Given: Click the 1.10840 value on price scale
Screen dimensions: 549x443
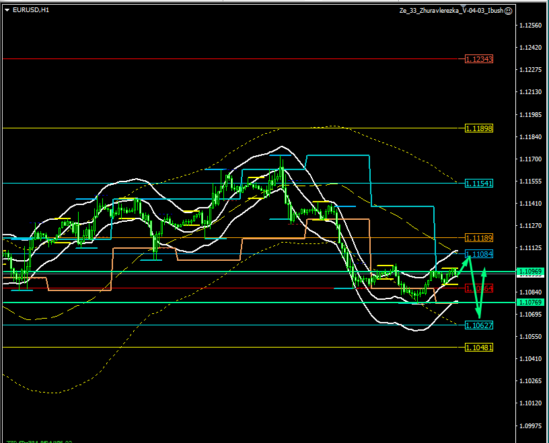Looking at the screenshot, I should tap(530, 292).
